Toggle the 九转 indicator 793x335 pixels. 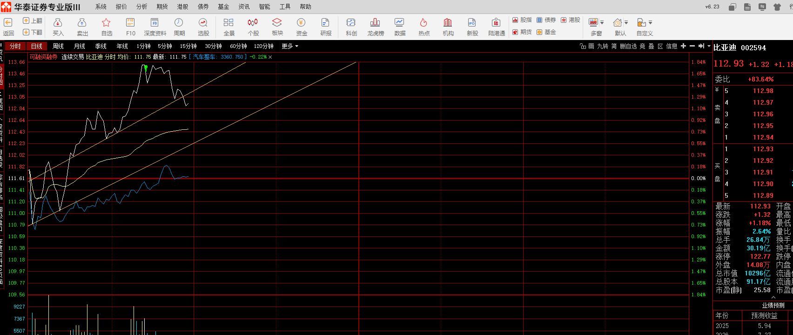coord(603,46)
